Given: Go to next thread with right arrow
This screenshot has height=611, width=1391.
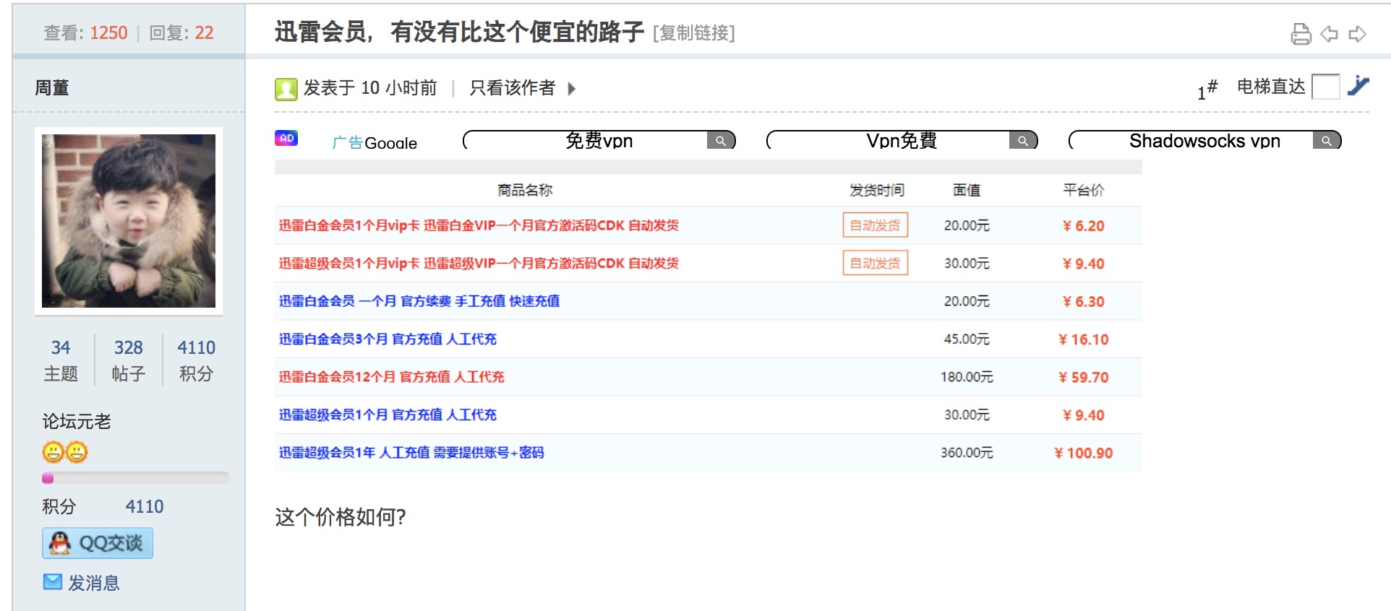Looking at the screenshot, I should click(1358, 34).
